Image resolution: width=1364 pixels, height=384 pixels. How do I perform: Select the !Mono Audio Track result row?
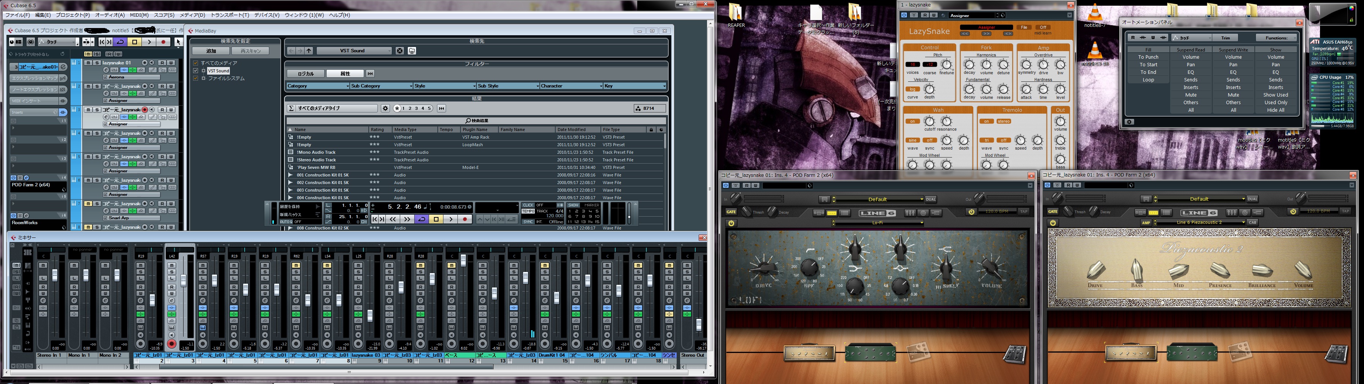[x=475, y=152]
